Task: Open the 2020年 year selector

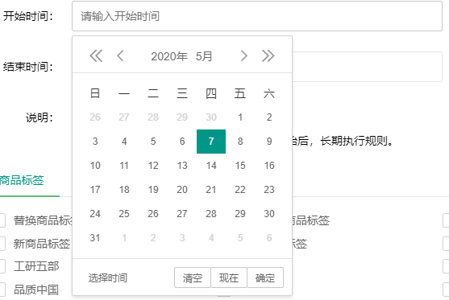Action: (x=169, y=56)
